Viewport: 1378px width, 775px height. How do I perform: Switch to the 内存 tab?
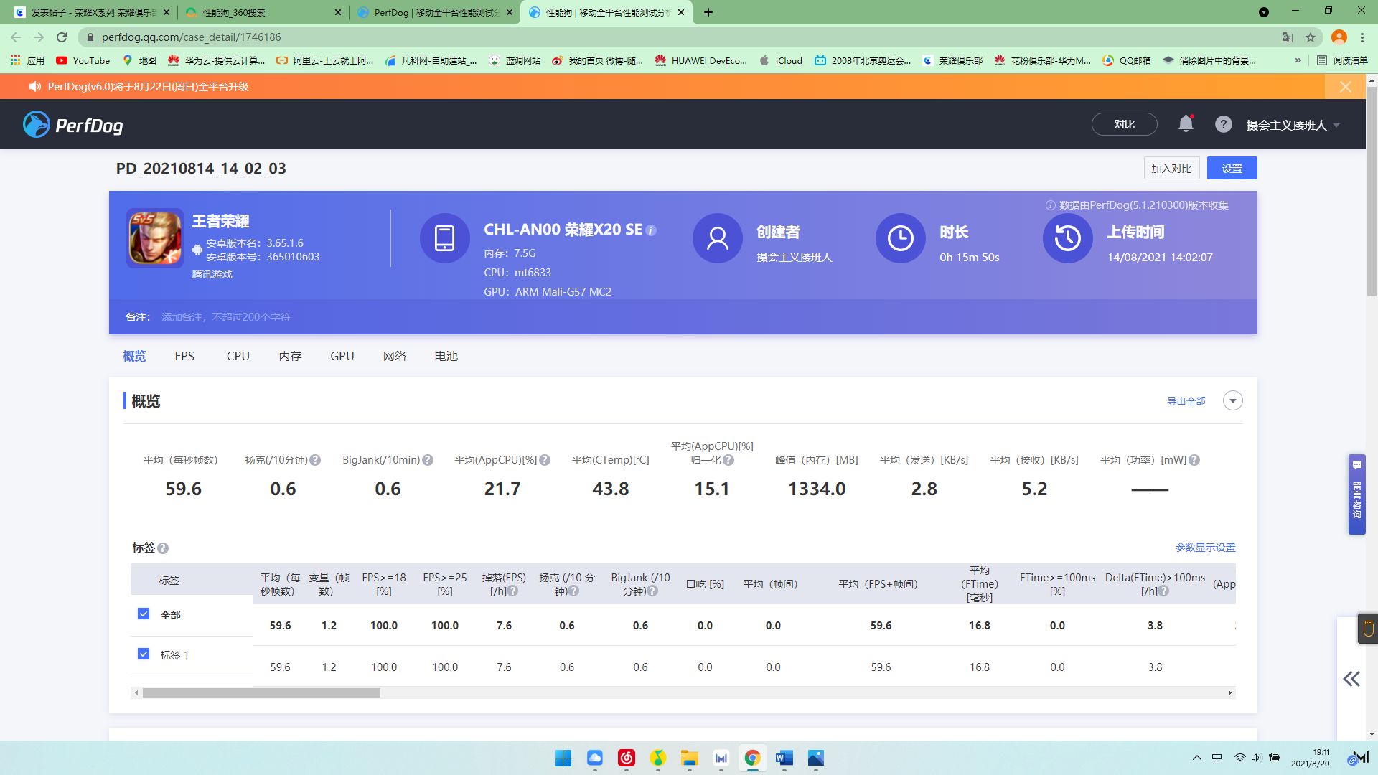[290, 356]
